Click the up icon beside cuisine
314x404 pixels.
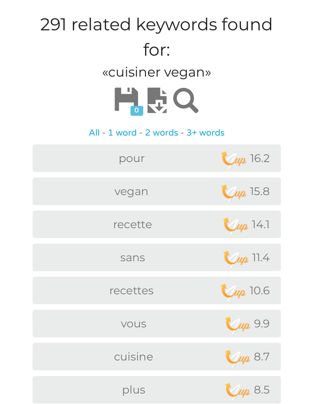[x=237, y=358]
